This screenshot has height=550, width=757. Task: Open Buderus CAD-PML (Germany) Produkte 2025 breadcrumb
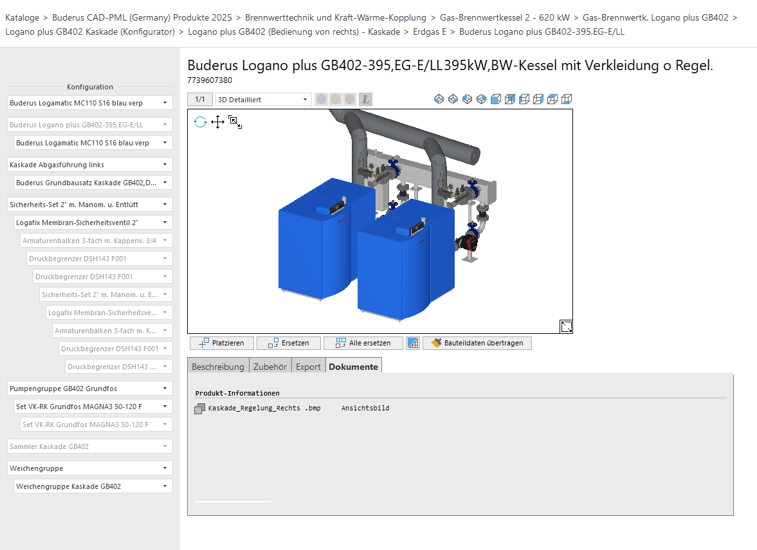pyautogui.click(x=142, y=18)
